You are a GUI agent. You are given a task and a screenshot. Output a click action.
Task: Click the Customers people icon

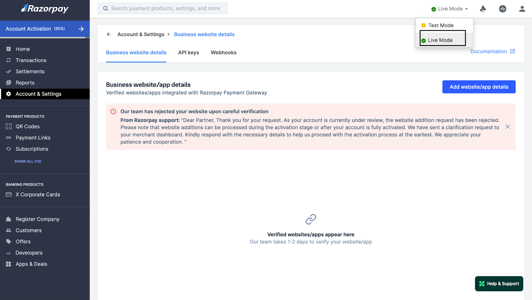tap(9, 230)
